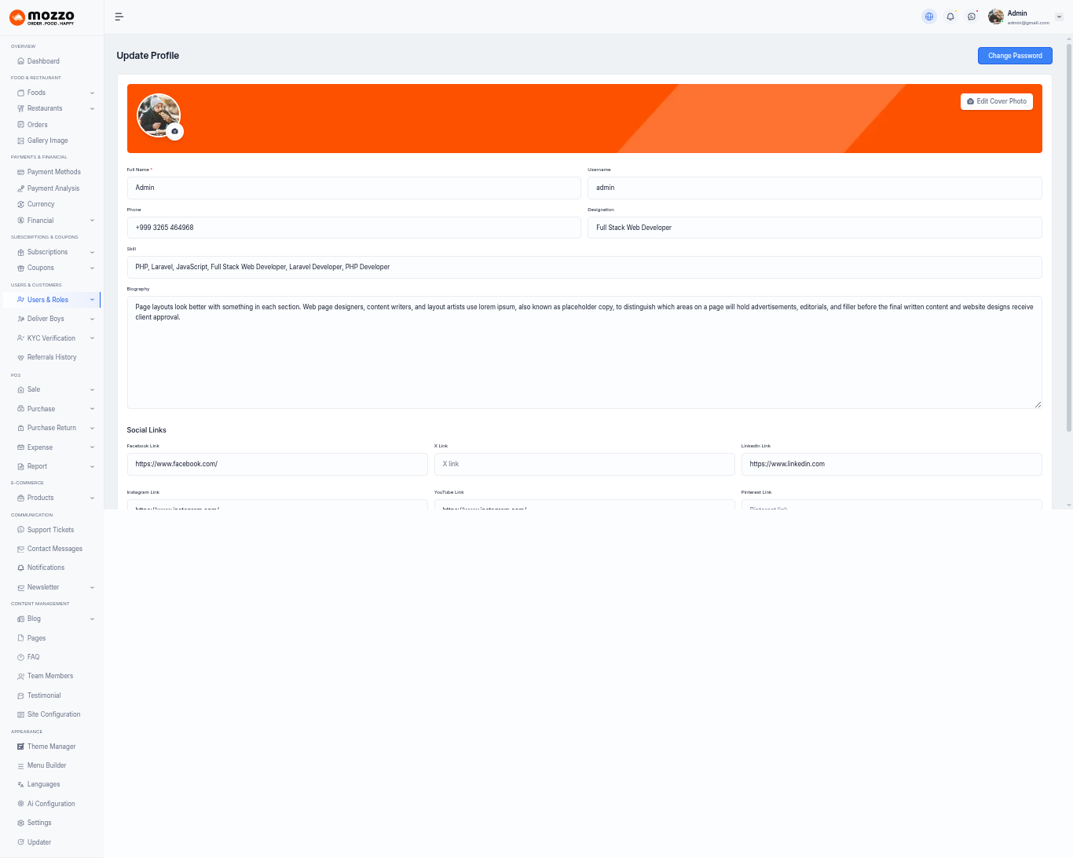Open the Theme Manager menu item
The image size is (1073, 858).
tap(51, 747)
